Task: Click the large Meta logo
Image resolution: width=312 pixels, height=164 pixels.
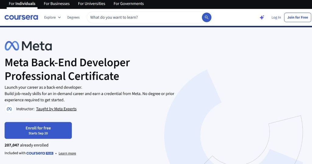Action: 28,46
